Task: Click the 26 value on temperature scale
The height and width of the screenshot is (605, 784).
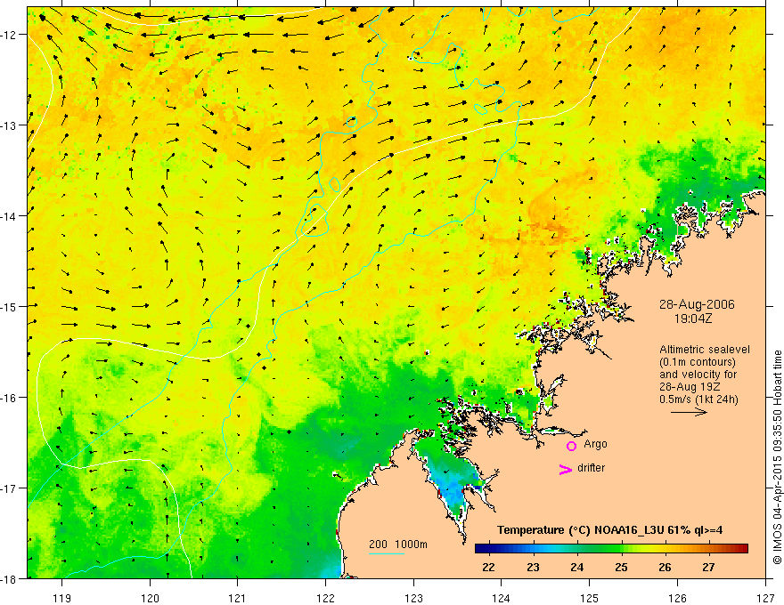Action: point(665,568)
